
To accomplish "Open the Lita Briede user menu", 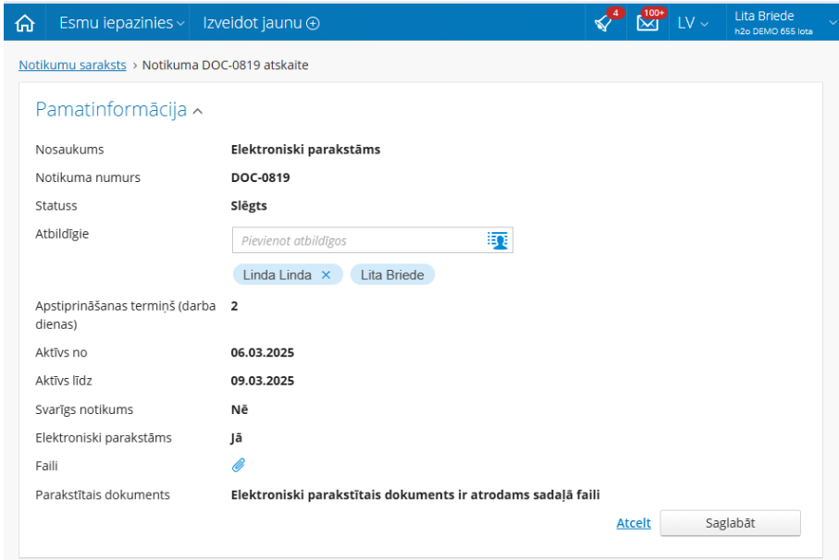I will coord(772,23).
